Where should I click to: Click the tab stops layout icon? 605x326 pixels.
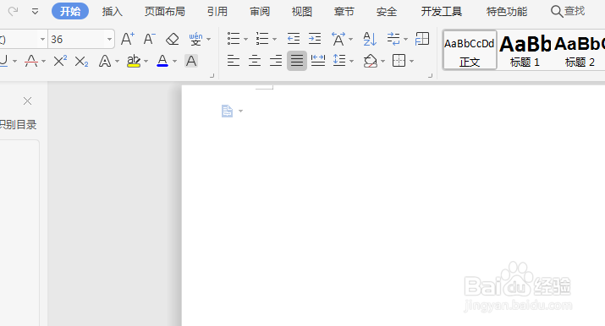coord(422,39)
